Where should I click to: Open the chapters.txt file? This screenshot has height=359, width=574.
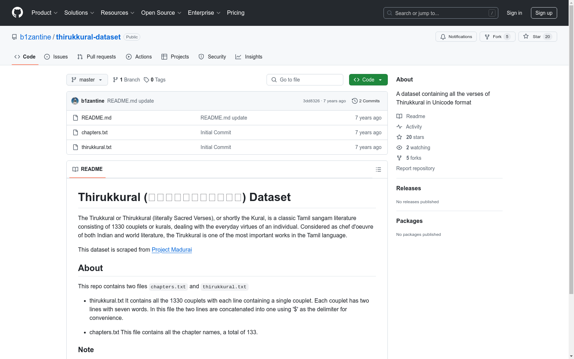[95, 132]
